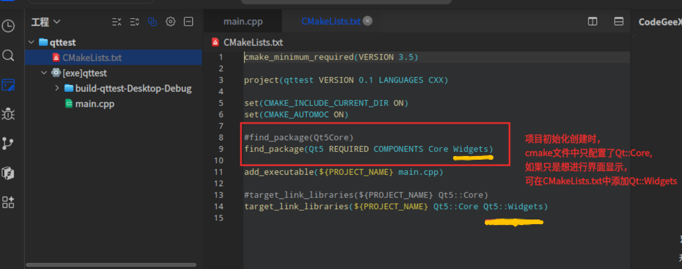Collapse all items in the project tree

click(x=117, y=21)
